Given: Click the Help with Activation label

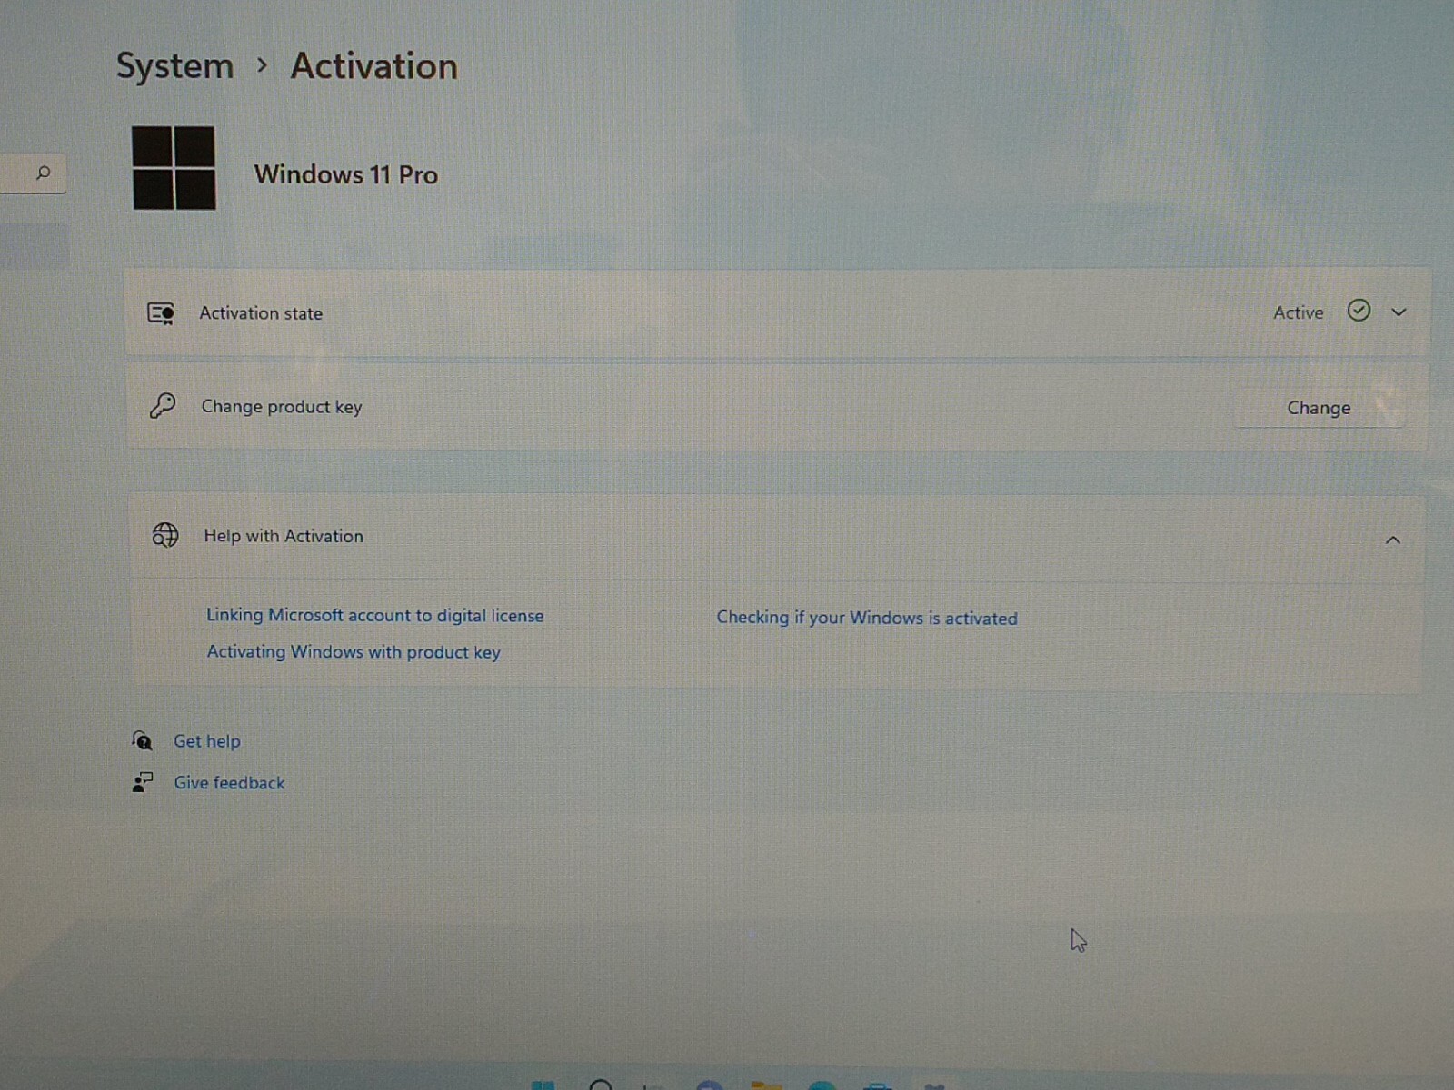Looking at the screenshot, I should (x=284, y=536).
